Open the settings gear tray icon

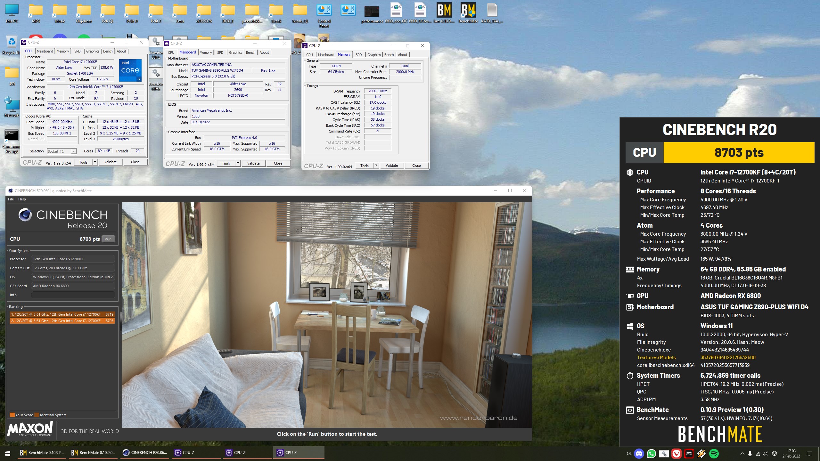(x=775, y=453)
